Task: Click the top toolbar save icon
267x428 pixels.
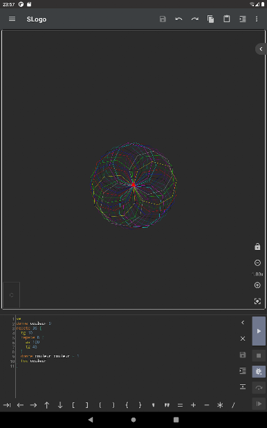Action: pyautogui.click(x=163, y=19)
